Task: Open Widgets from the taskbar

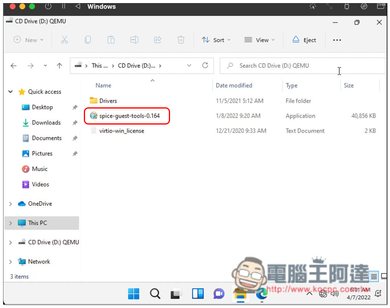Action: click(198, 294)
